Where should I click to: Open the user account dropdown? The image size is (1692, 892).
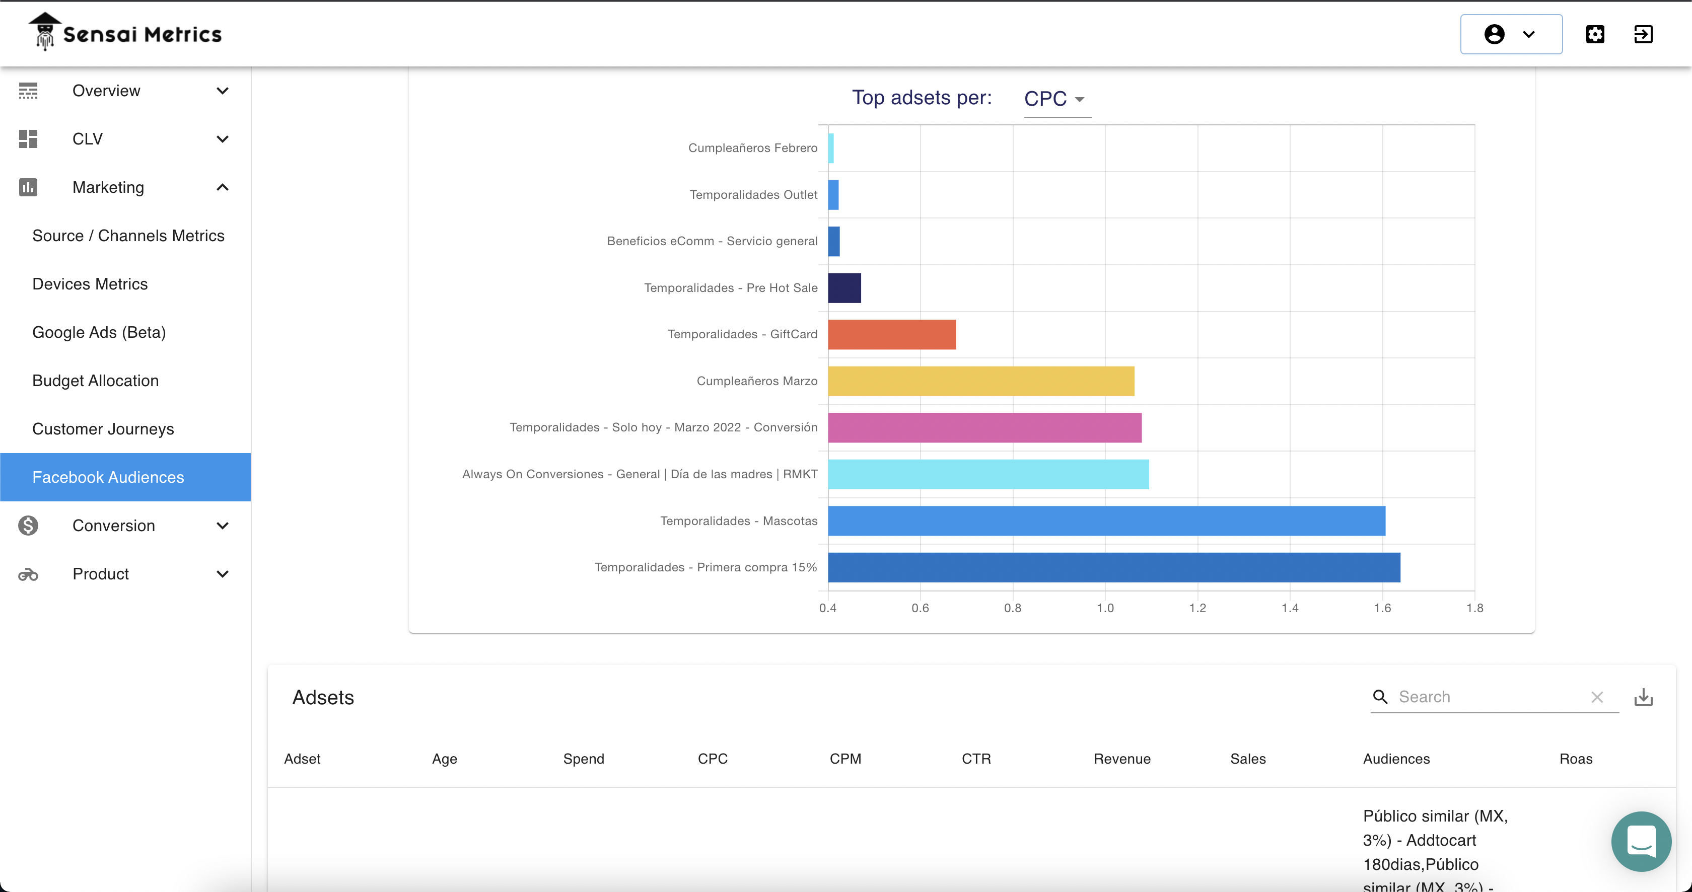click(1511, 34)
